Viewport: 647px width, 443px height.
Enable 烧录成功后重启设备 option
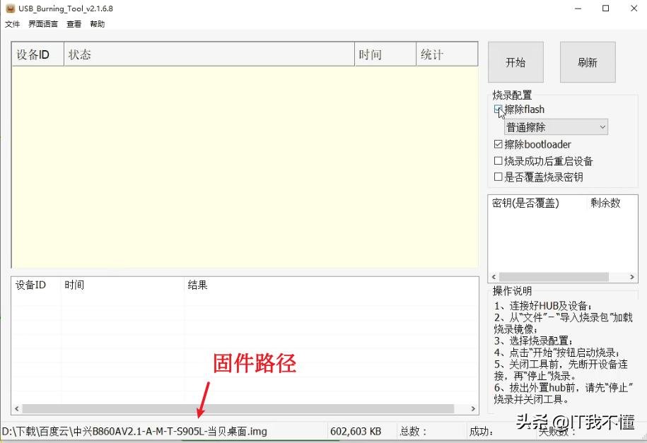499,160
